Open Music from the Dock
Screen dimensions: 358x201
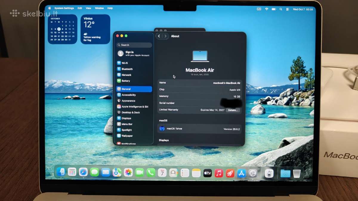click(219, 173)
